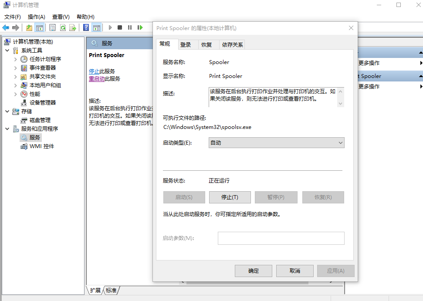
Task: Switch to the 登录 tab
Action: (x=186, y=45)
